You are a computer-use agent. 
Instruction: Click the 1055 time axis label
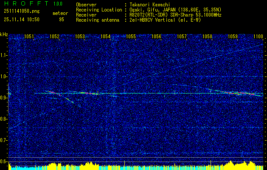click(131, 36)
